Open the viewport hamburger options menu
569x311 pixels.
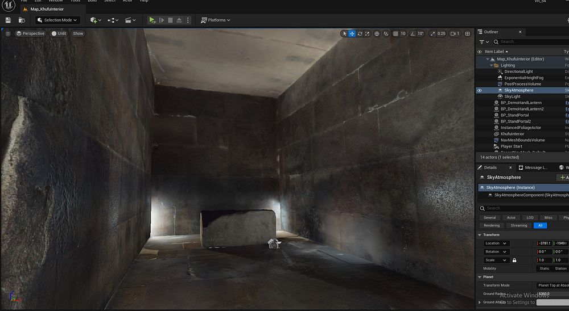coord(8,33)
